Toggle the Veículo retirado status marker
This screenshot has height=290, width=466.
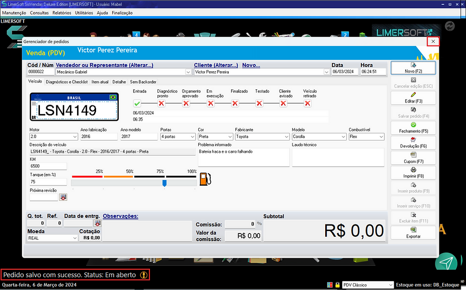[307, 103]
